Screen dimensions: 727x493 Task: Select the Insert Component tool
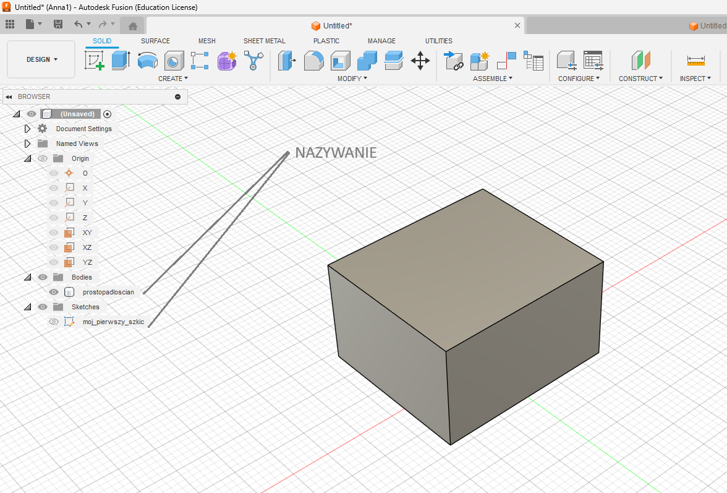coord(454,60)
